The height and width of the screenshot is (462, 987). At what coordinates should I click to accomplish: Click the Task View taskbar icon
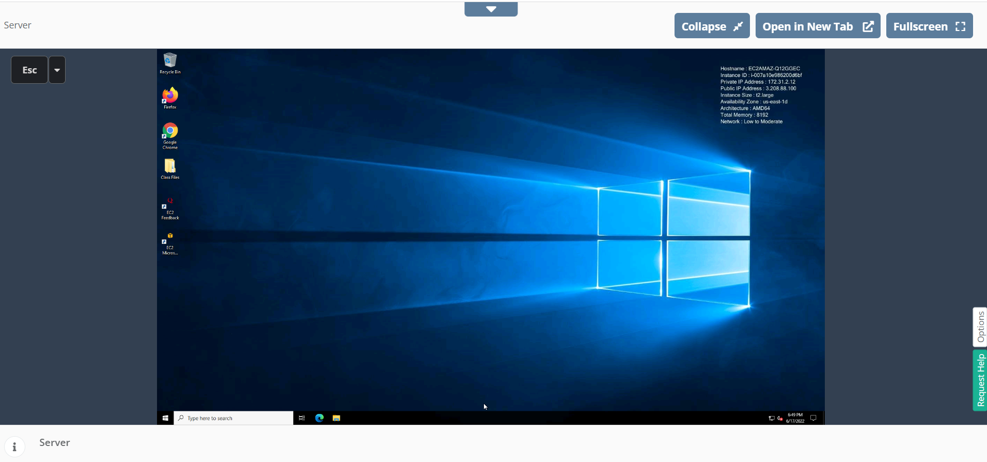pos(302,418)
